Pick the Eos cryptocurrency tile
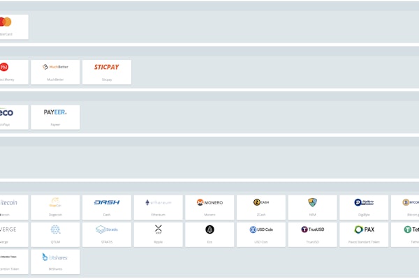419x279 pixels. tap(209, 234)
